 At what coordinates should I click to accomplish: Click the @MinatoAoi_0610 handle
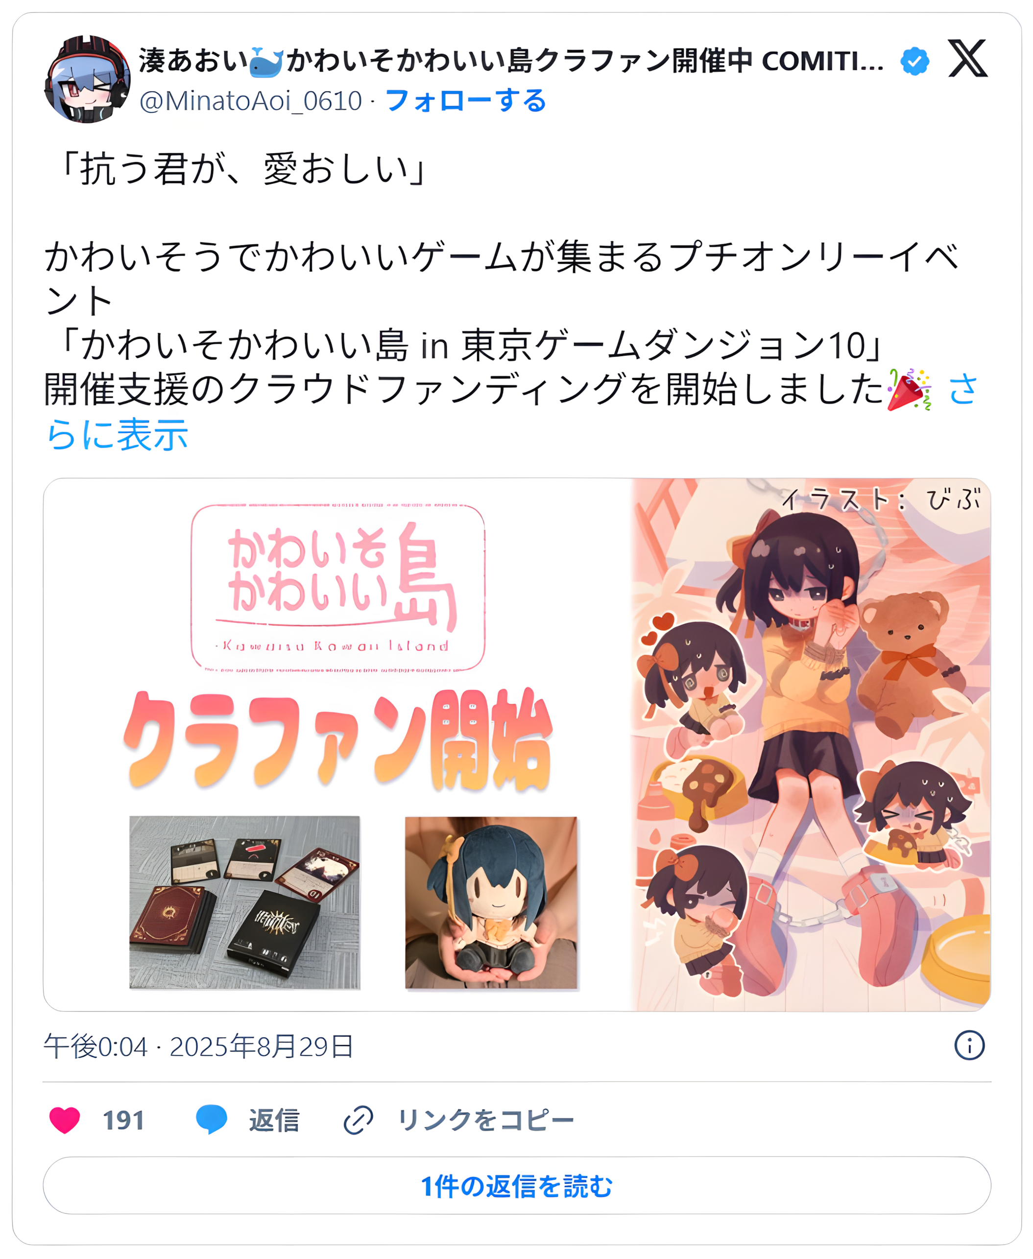point(250,100)
